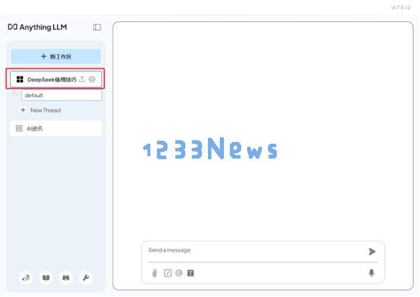Open upload icon for DeepSeek使用技巧 workspace

pos(82,79)
